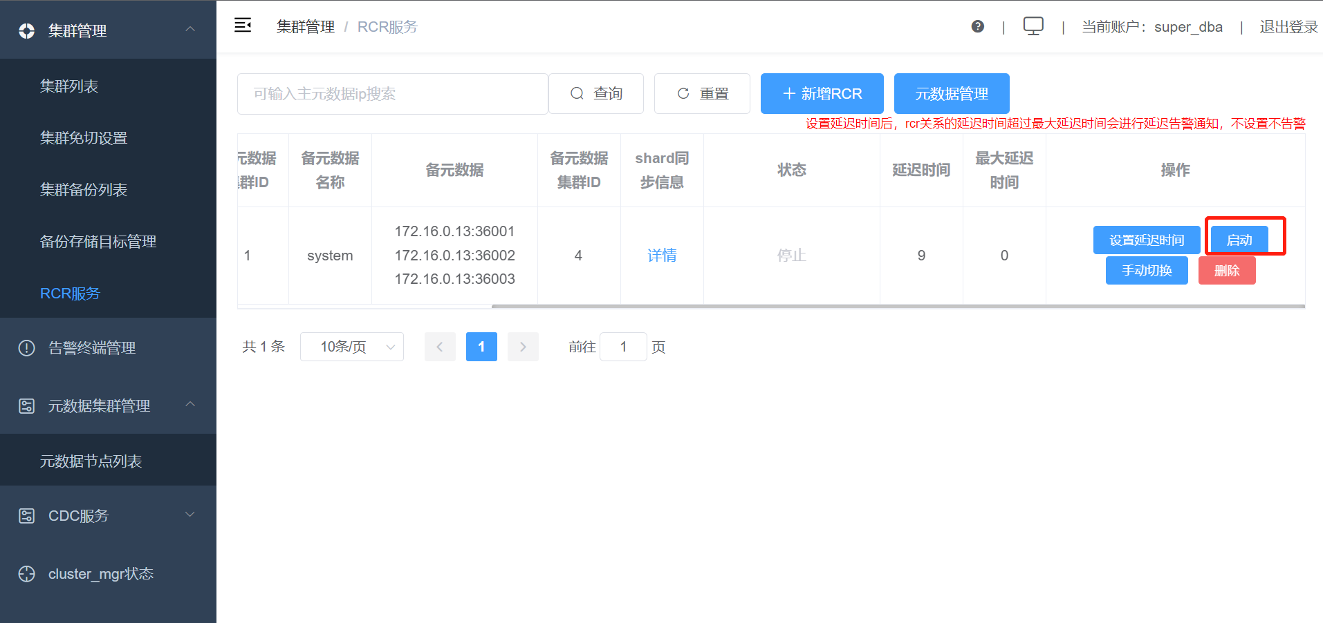
Task: Click the 状态 column header
Action: [792, 170]
